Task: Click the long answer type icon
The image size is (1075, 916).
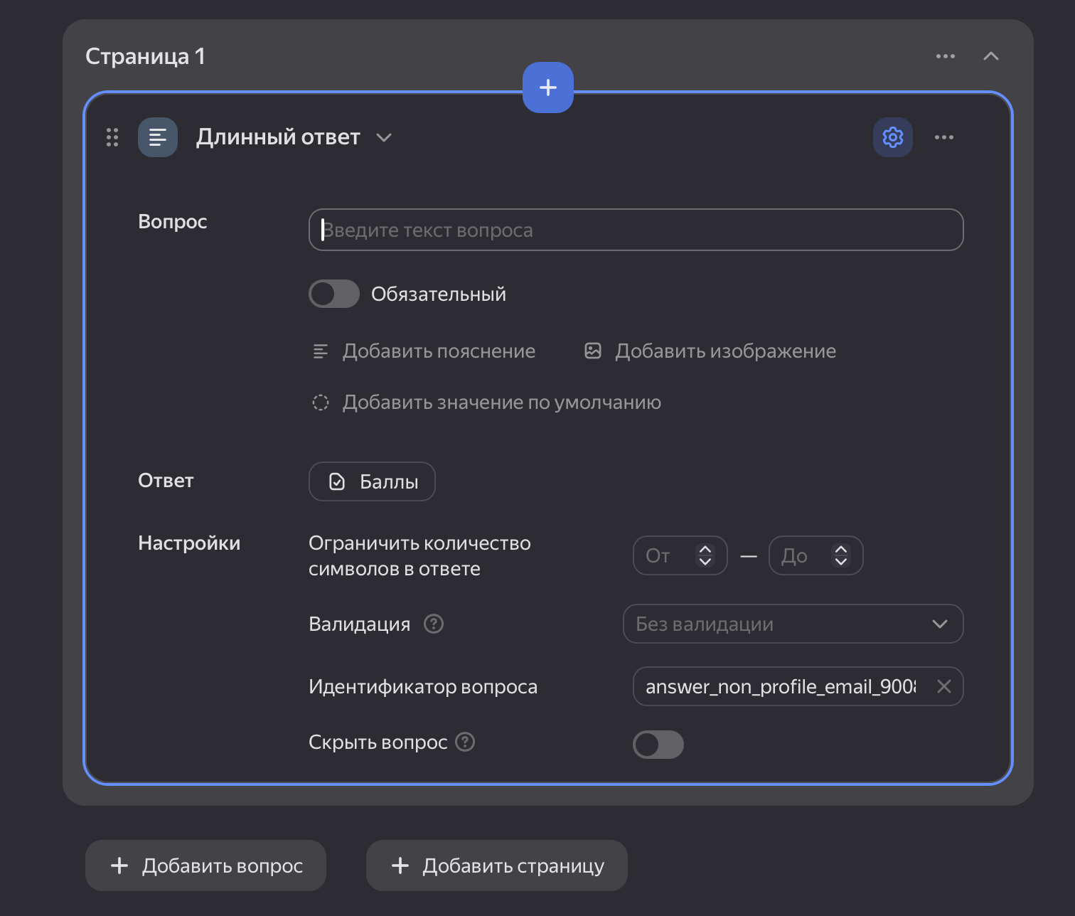Action: click(x=158, y=137)
